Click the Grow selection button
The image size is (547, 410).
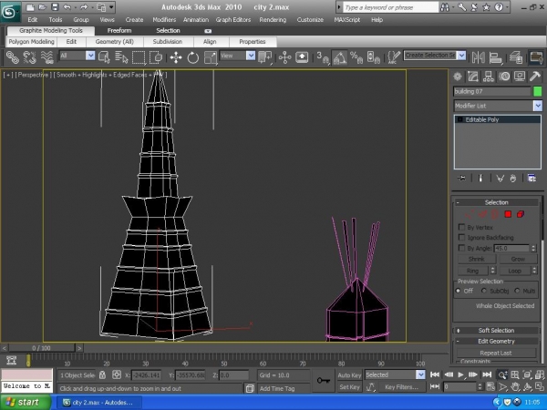[518, 259]
